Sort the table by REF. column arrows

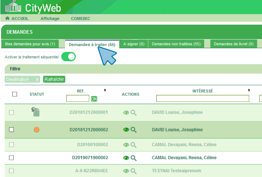coord(105,90)
